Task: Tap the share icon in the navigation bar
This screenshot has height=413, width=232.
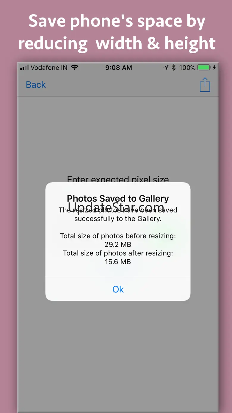Action: pos(205,85)
